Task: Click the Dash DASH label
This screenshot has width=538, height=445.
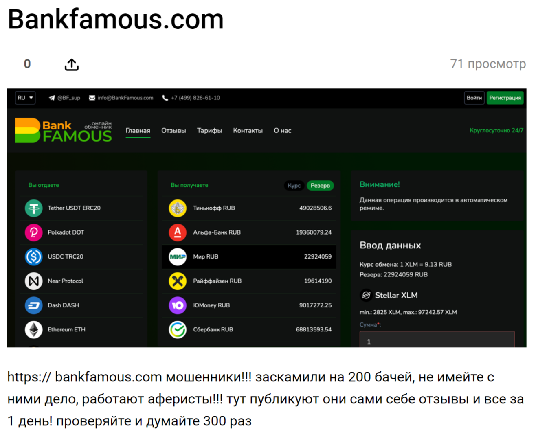Action: (64, 305)
